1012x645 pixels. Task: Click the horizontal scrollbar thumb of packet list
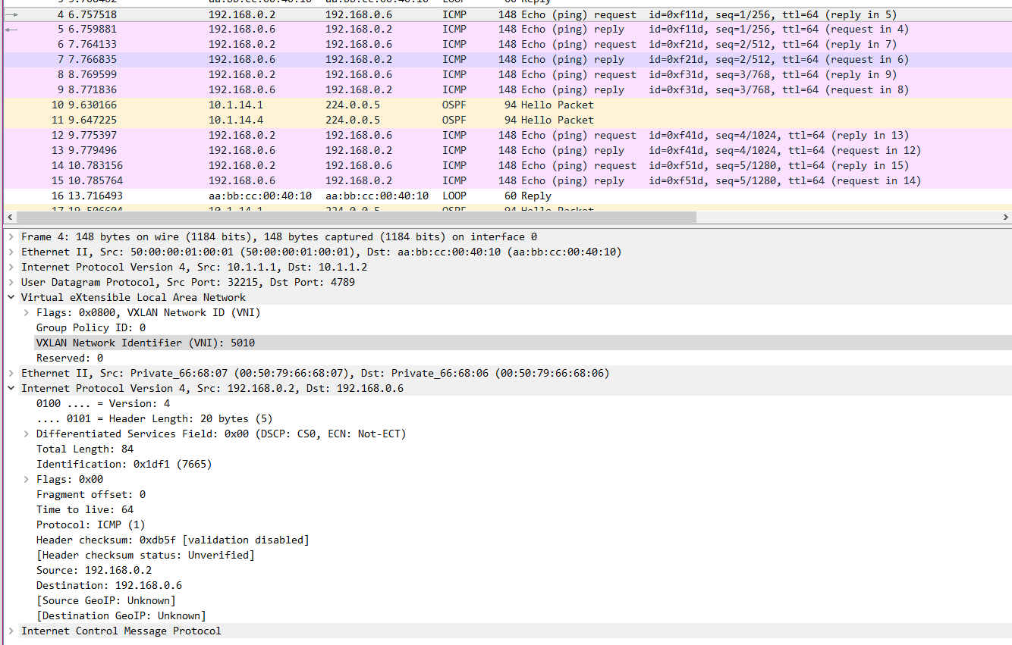[x=355, y=217]
